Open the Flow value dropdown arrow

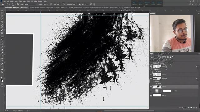[61, 4]
